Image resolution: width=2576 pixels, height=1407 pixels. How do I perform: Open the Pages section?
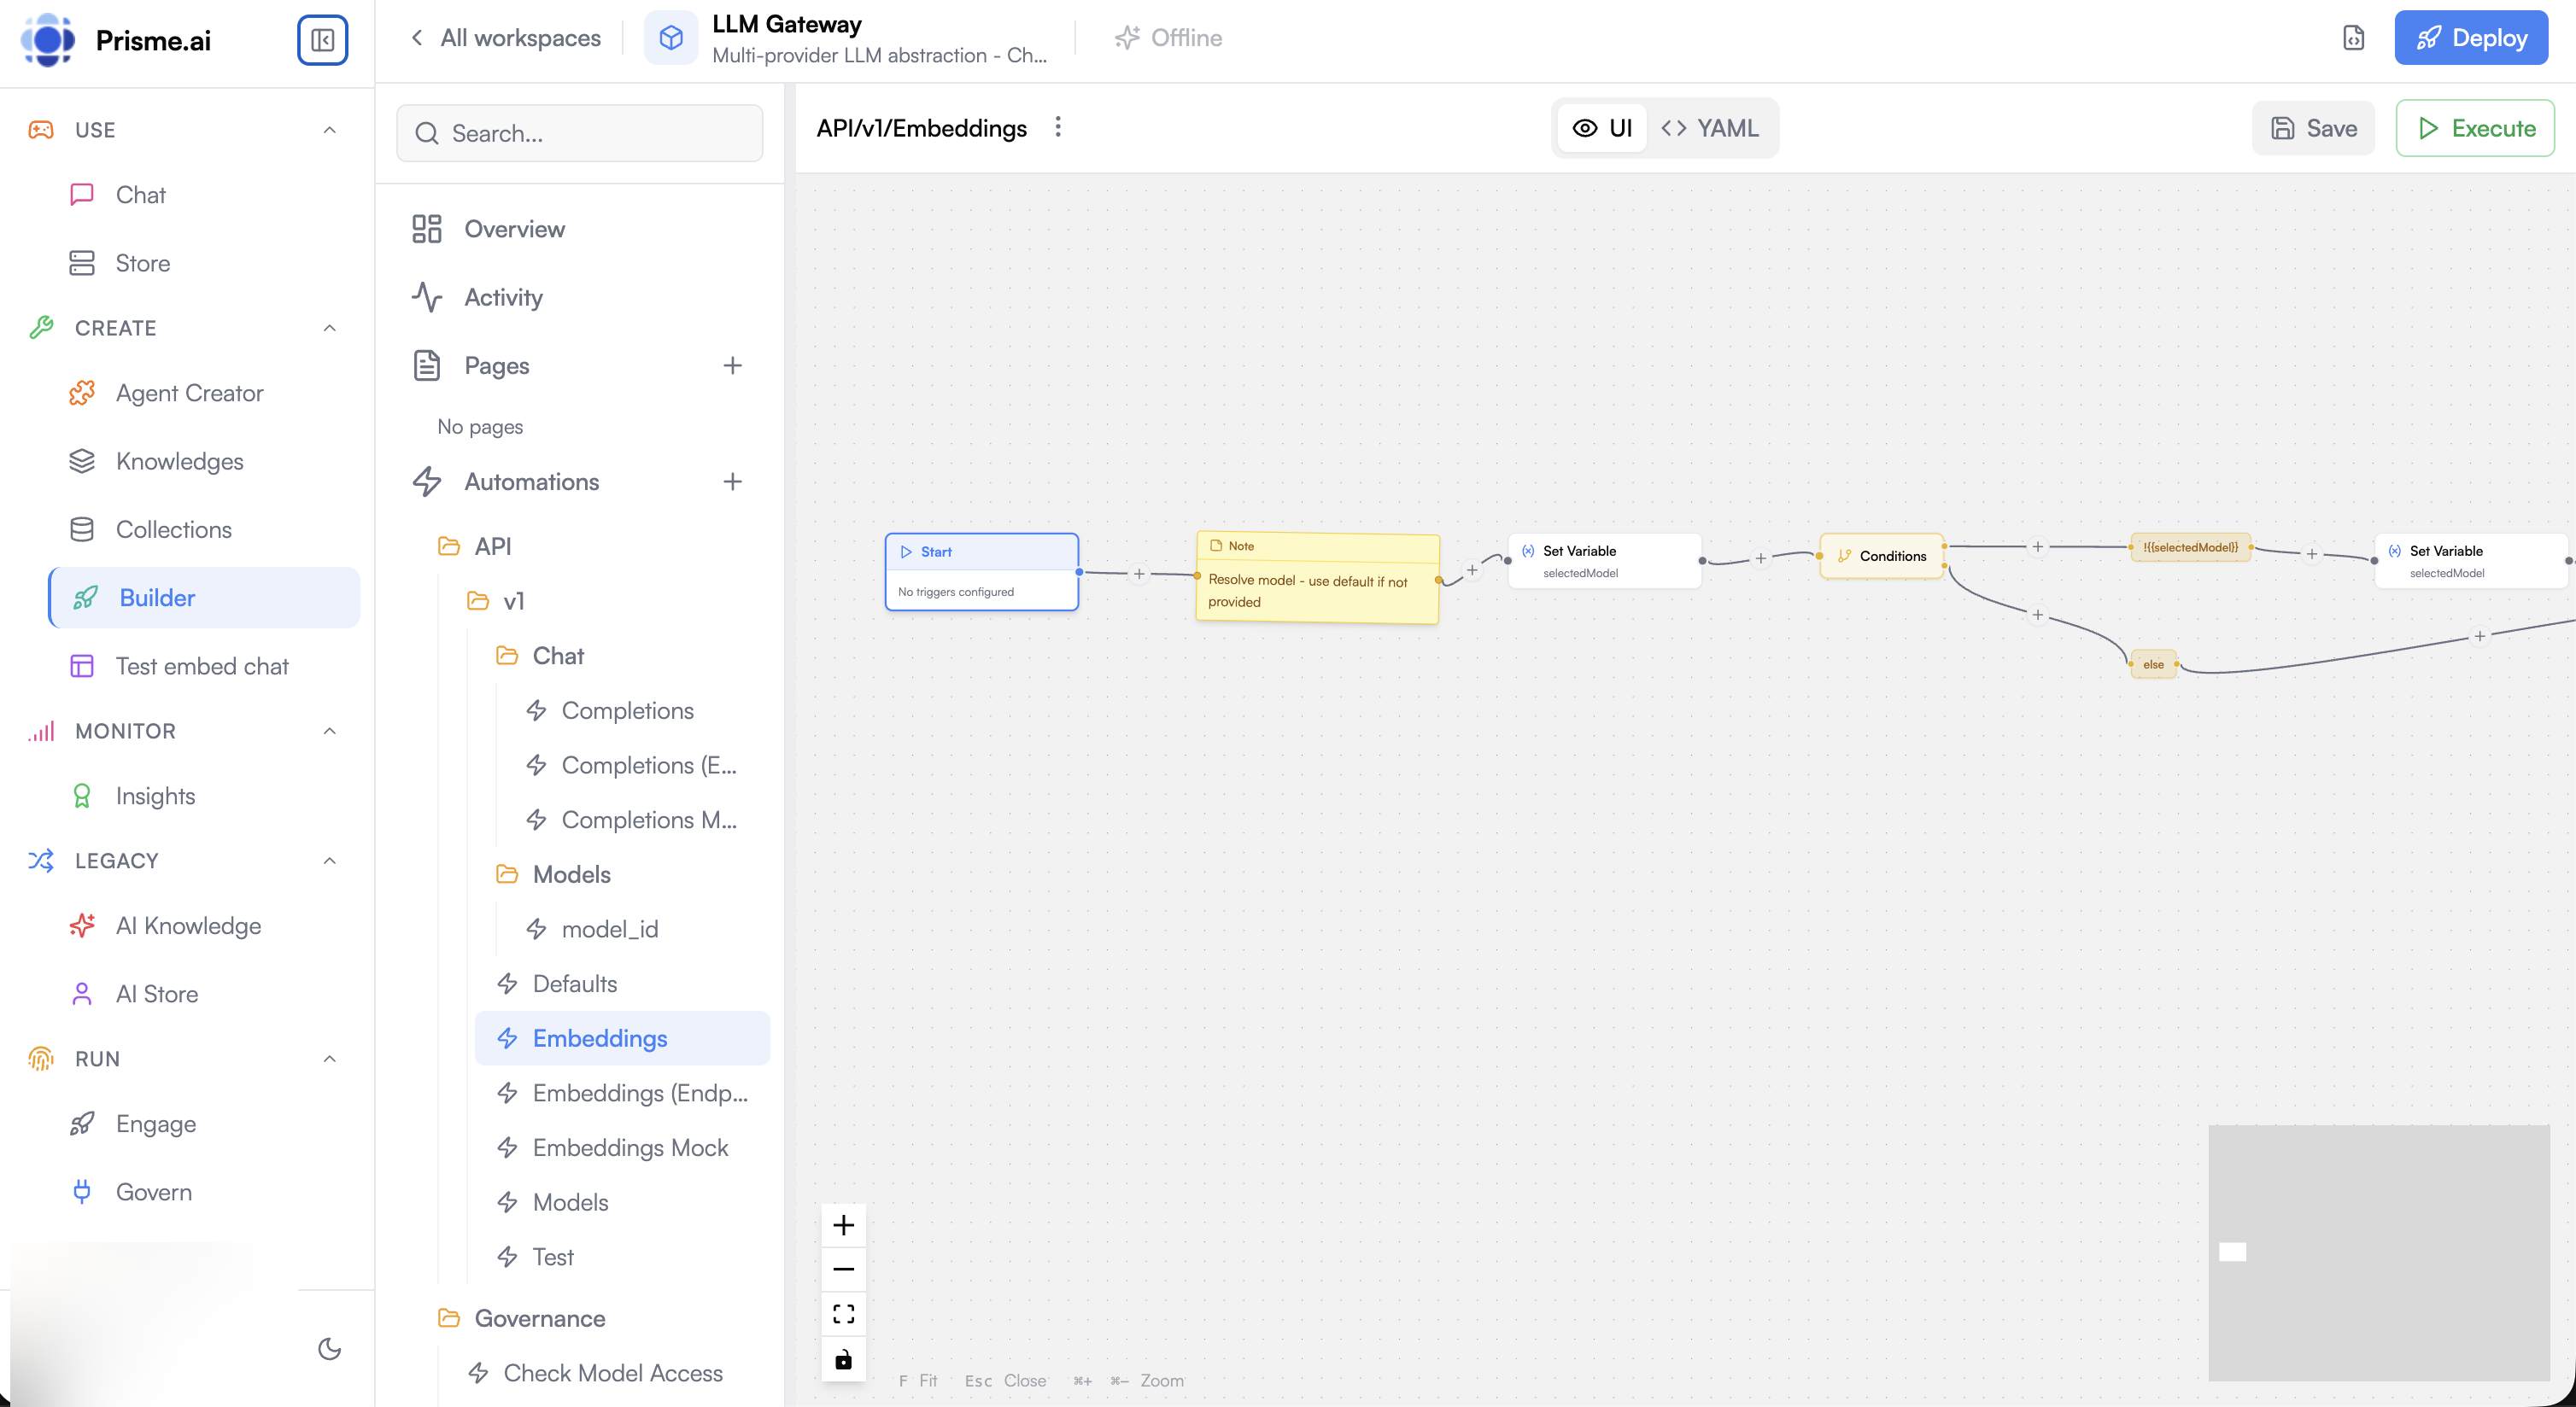point(496,365)
